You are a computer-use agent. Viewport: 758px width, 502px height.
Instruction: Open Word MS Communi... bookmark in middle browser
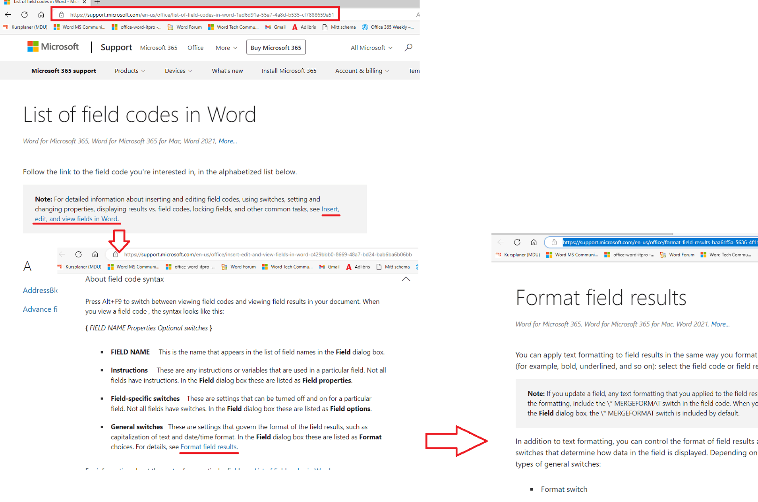click(133, 267)
